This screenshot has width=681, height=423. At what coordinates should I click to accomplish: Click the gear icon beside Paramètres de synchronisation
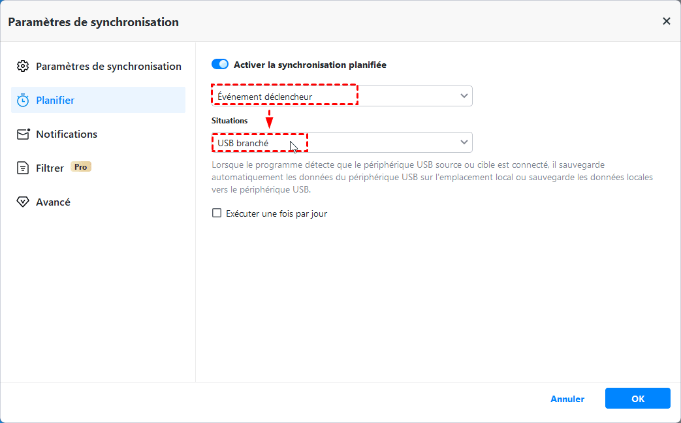23,66
